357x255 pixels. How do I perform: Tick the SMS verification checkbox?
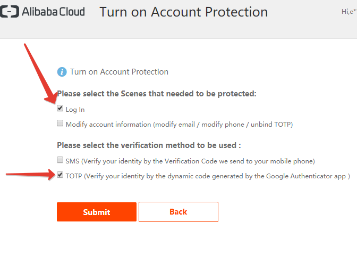(x=60, y=160)
